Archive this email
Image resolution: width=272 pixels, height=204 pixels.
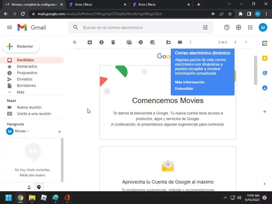coord(90,42)
